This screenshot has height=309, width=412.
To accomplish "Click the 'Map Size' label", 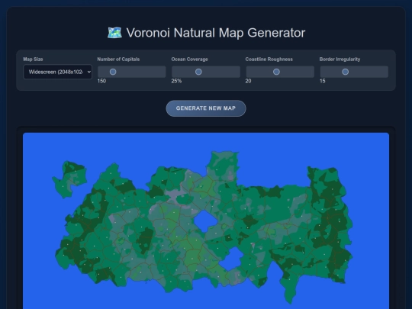I will [33, 59].
